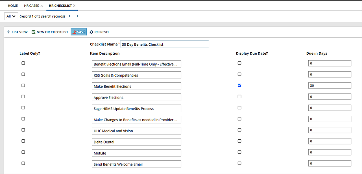Click the Save icon in the toolbar
The width and height of the screenshot is (362, 174).
coord(75,32)
